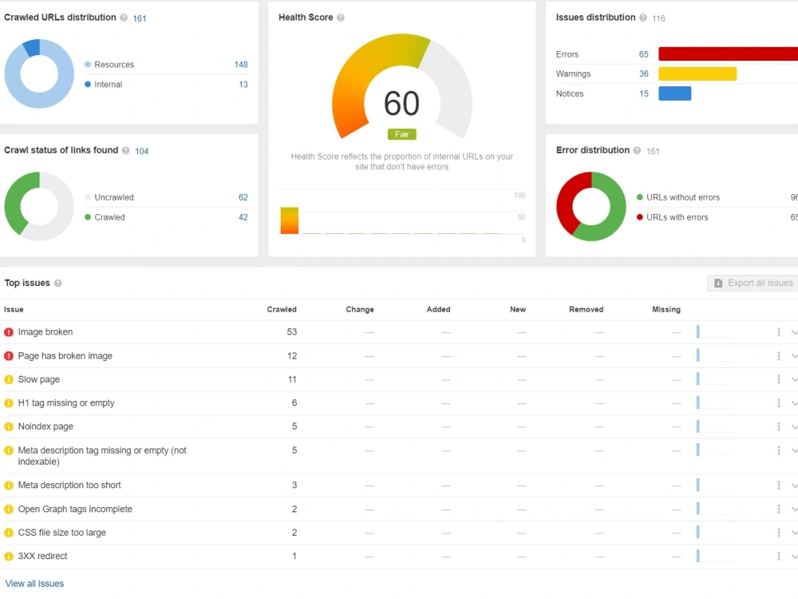
Task: Expand the H1 tag missing or empty row
Action: 794,403
